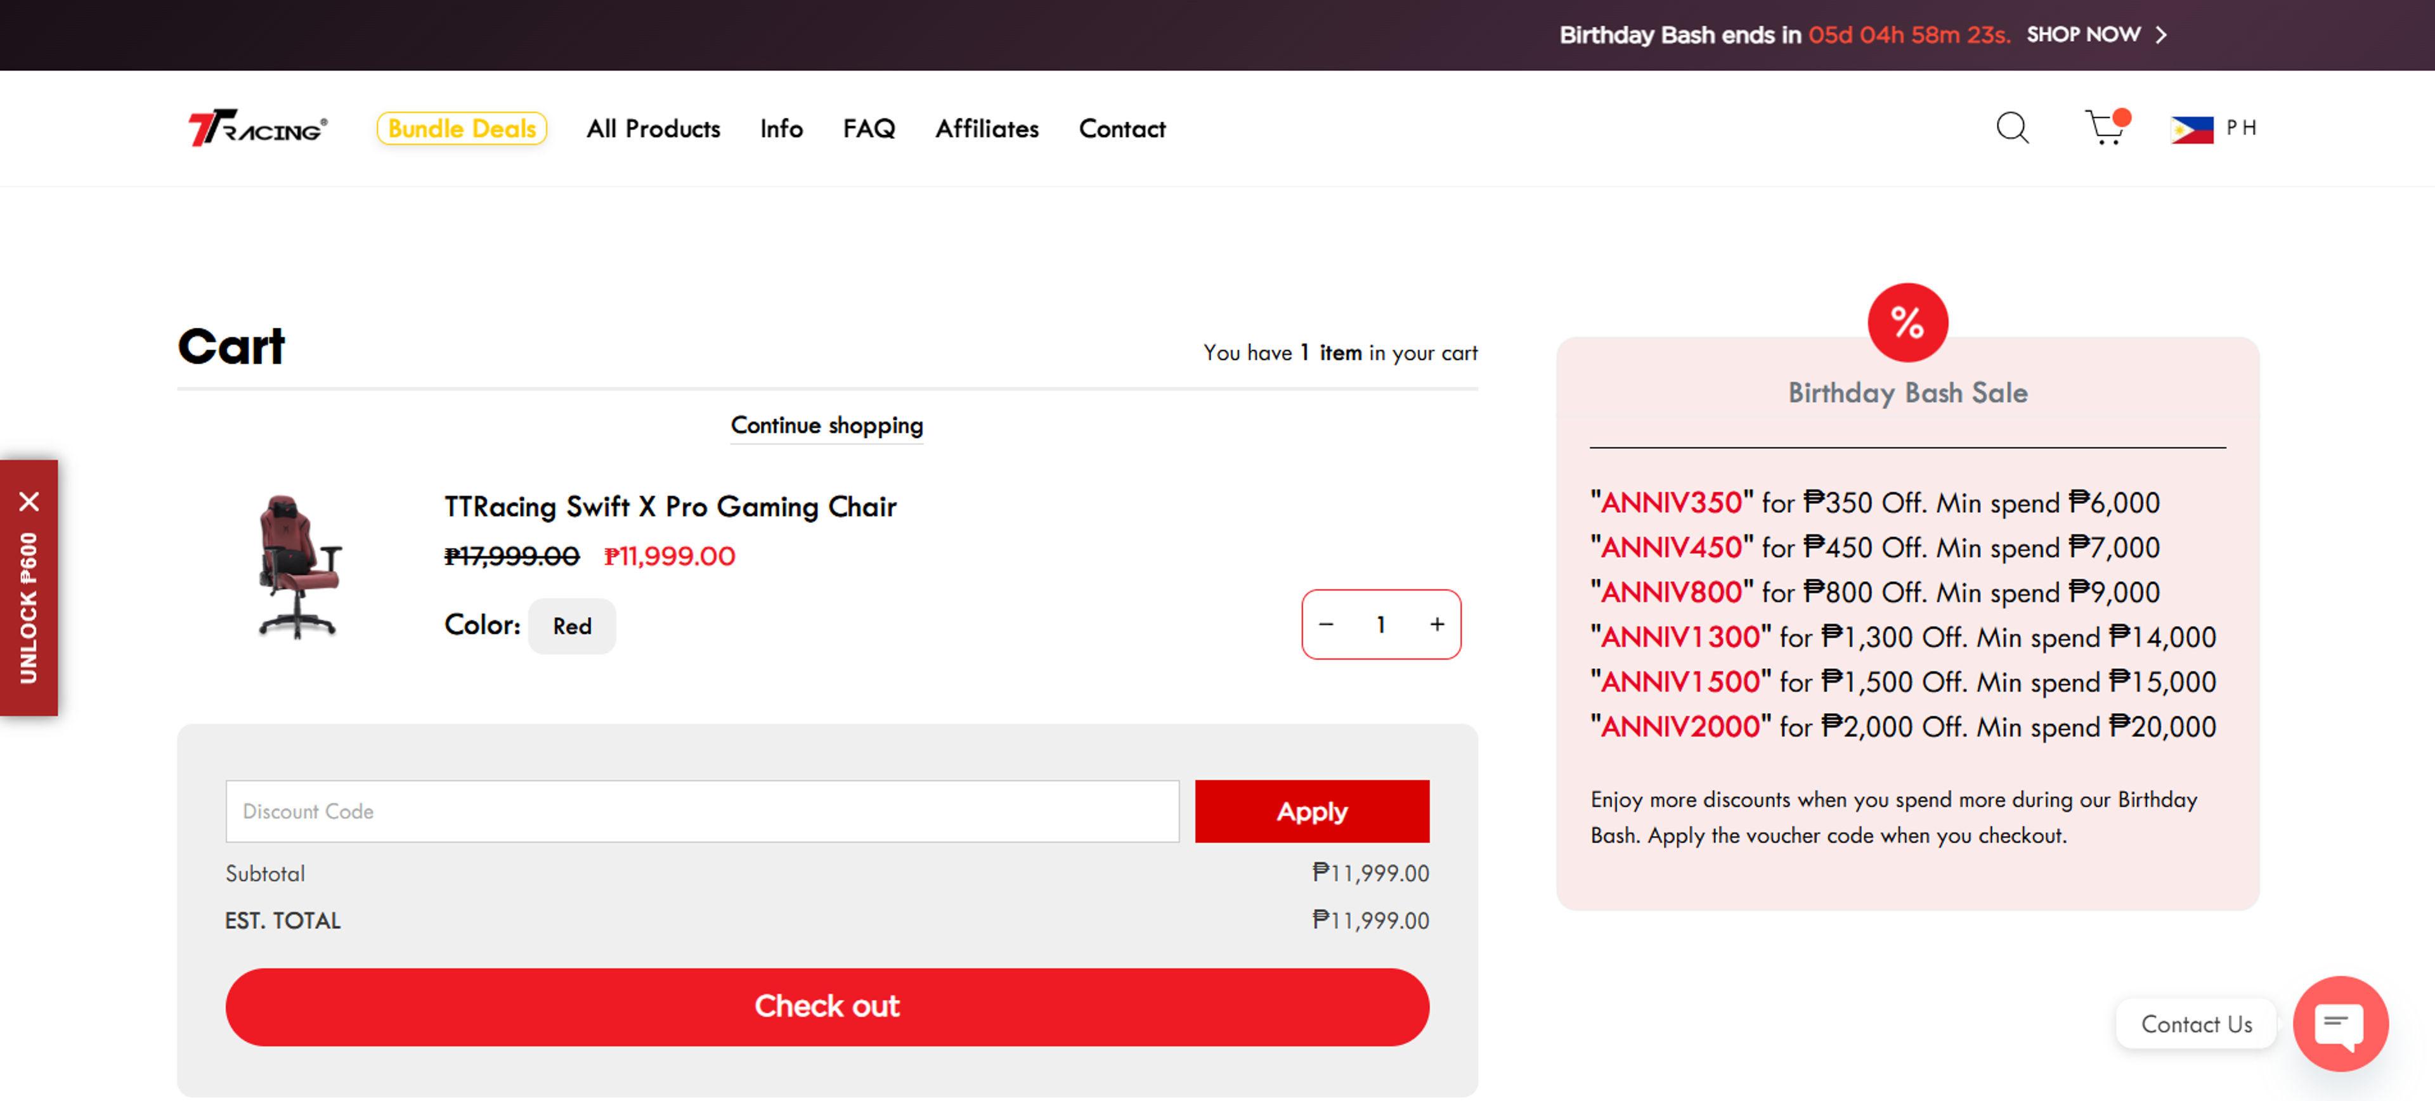This screenshot has height=1101, width=2435.
Task: Click the red ₱11,999.00 sale price
Action: pos(669,557)
